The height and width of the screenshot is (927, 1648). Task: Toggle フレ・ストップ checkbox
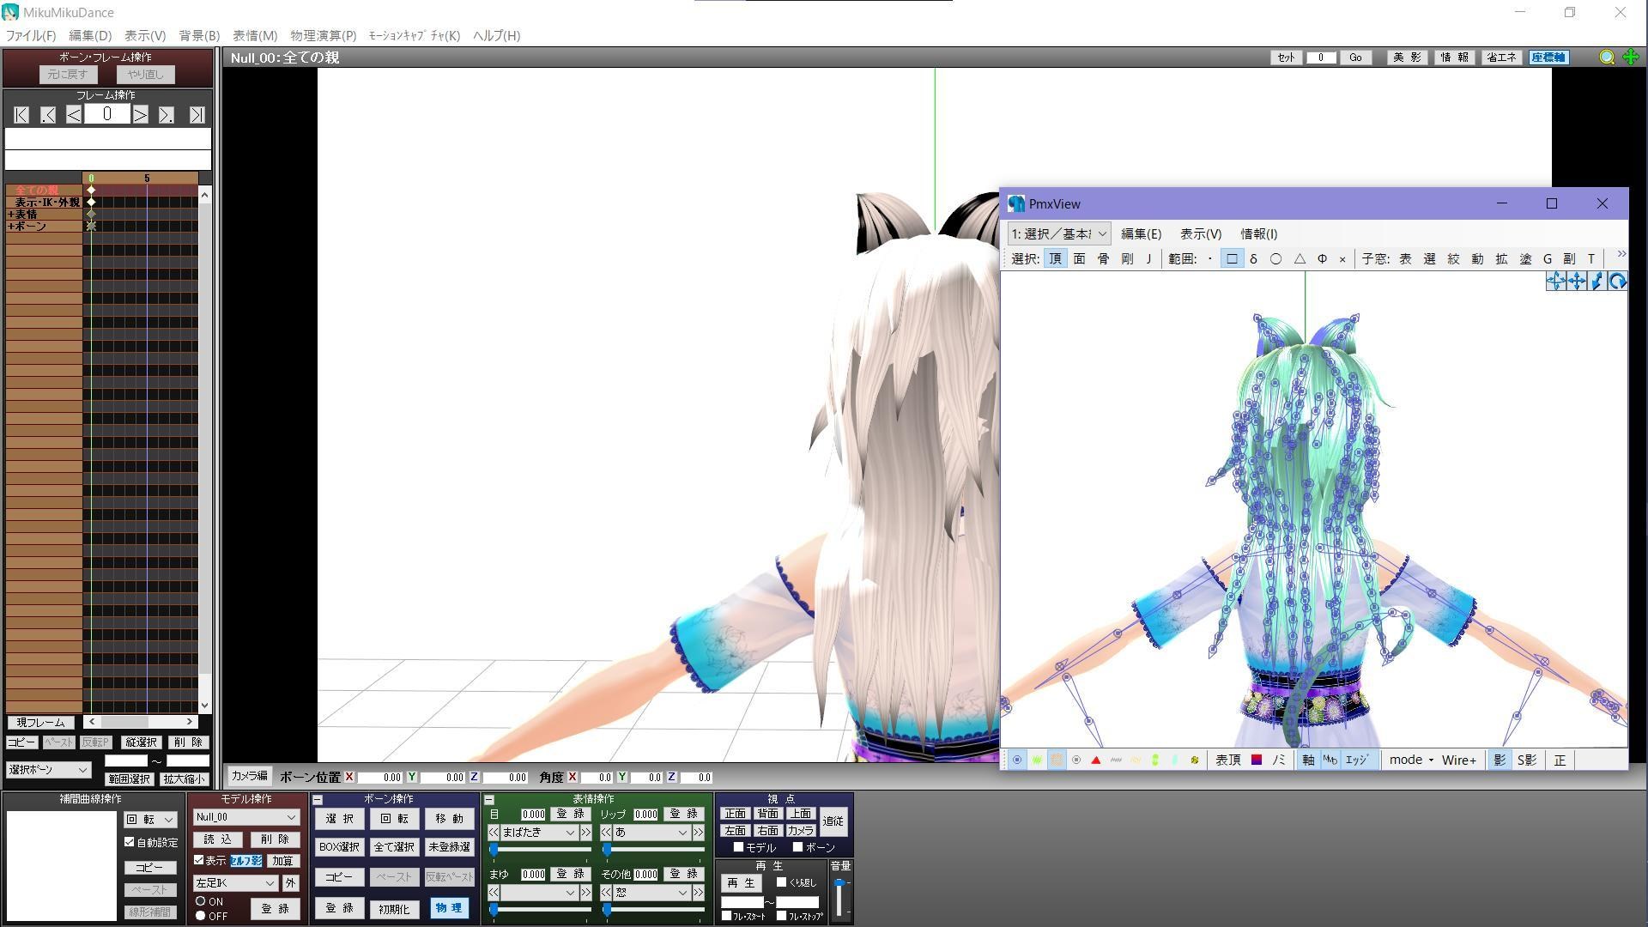(x=781, y=916)
